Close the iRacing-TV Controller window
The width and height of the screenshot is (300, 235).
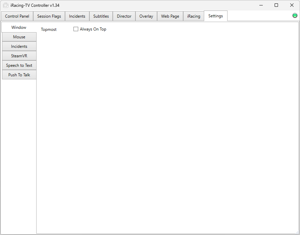(x=292, y=5)
